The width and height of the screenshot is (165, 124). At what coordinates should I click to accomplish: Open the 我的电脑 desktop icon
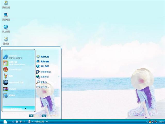click(6, 17)
